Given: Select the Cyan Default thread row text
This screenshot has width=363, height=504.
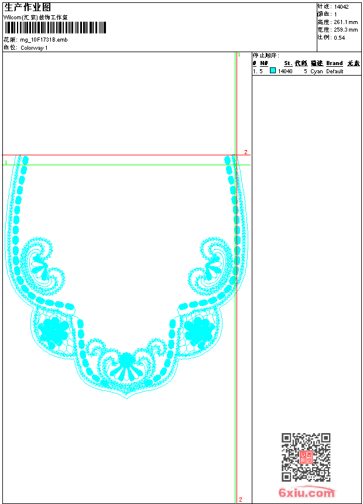Looking at the screenshot, I should [x=327, y=71].
